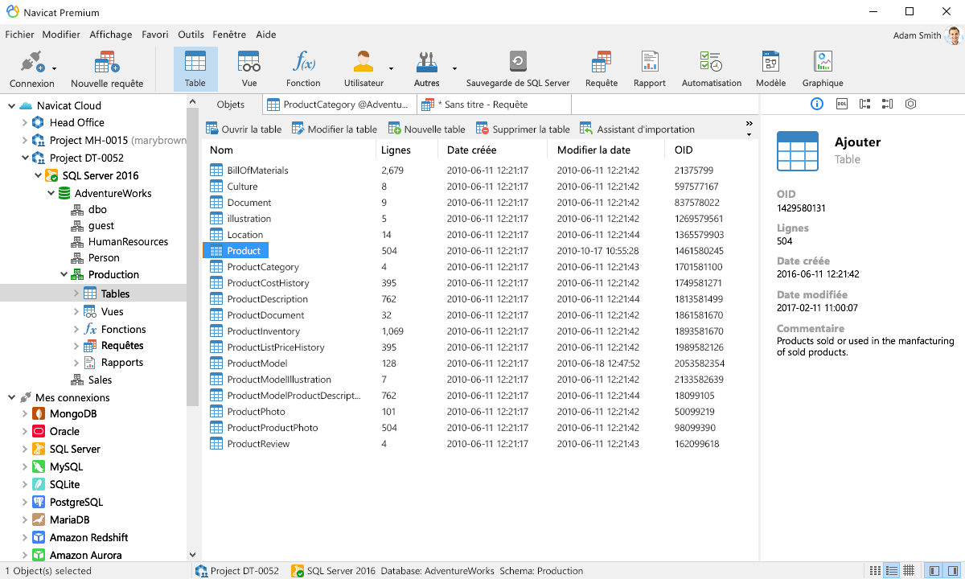
Task: Toggle right pane visibility in status bar
Action: tap(951, 570)
